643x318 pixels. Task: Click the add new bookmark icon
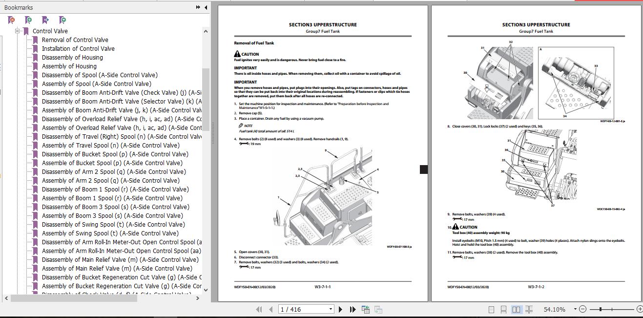coord(28,20)
